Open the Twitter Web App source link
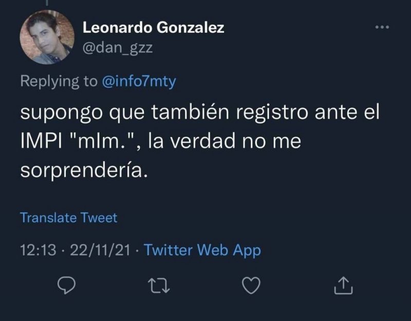 point(202,251)
